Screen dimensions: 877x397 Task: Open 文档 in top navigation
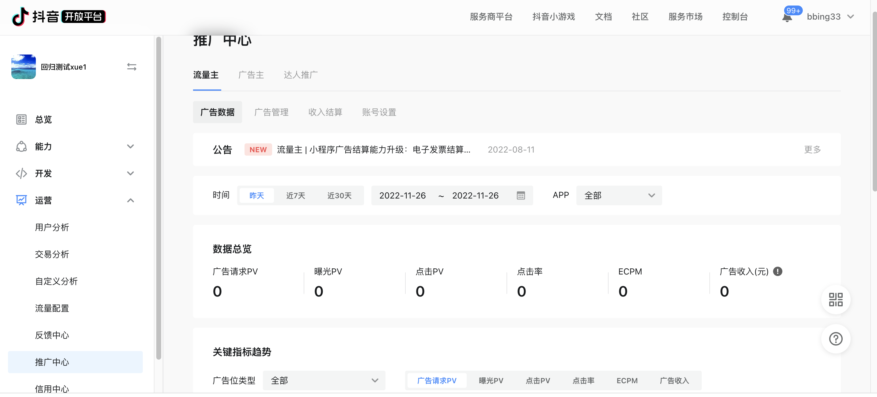603,17
